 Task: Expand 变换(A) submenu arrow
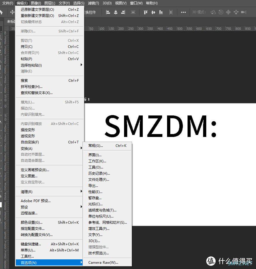pyautogui.click(x=81, y=148)
